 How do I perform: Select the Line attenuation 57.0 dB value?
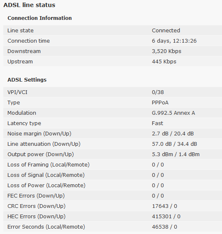point(162,144)
